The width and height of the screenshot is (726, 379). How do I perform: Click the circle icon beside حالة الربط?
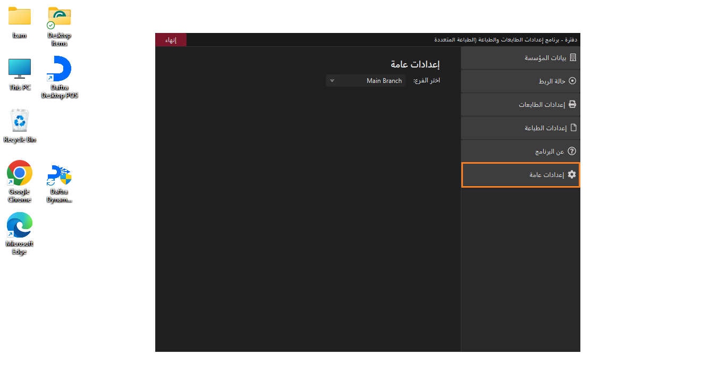[x=572, y=81]
